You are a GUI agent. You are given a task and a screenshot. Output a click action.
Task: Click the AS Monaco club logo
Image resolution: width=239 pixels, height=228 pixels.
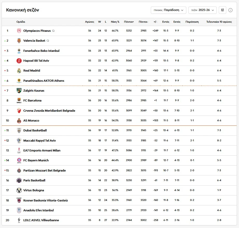pos(19,121)
